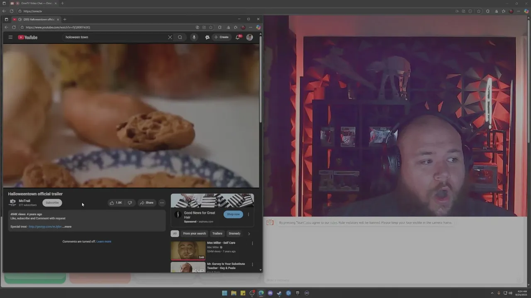Select the Dramedy filter chip
The image size is (531, 298).
tap(234, 233)
